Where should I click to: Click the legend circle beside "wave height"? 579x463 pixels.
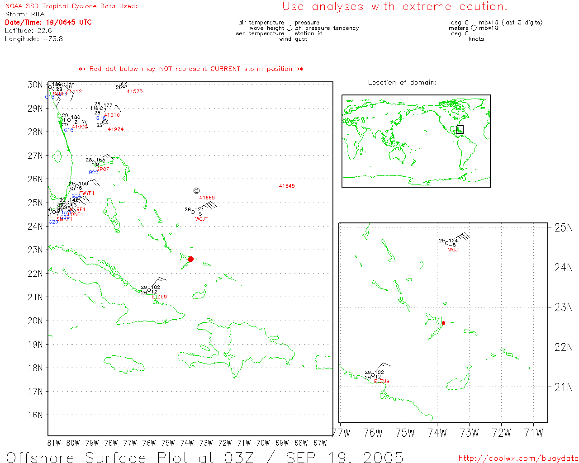coord(289,28)
